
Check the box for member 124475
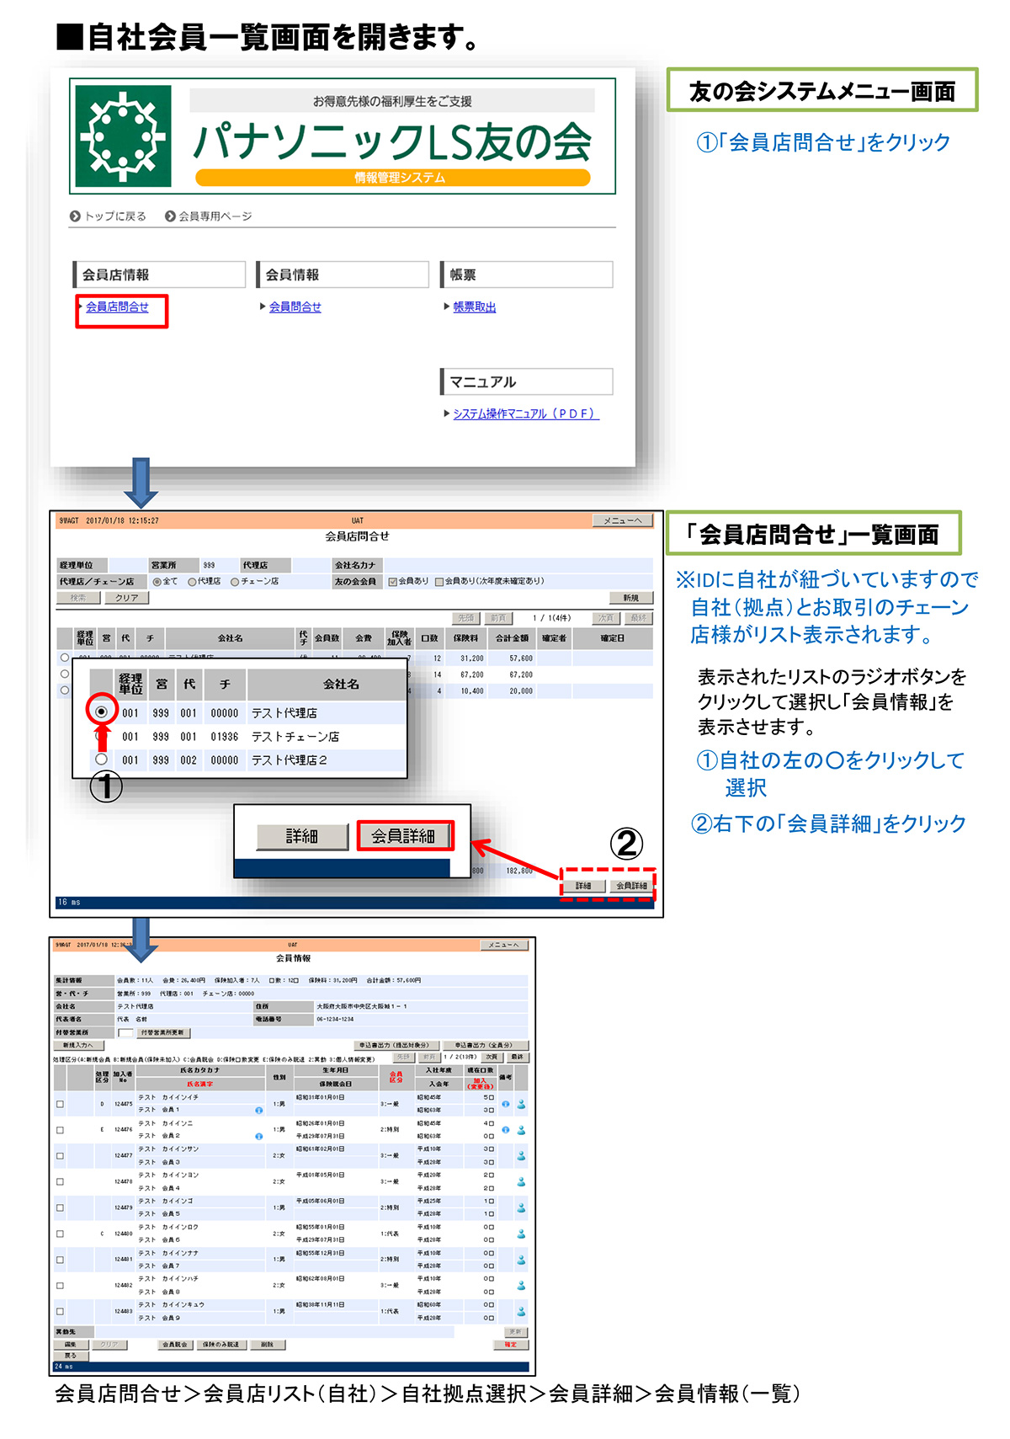click(x=60, y=1104)
